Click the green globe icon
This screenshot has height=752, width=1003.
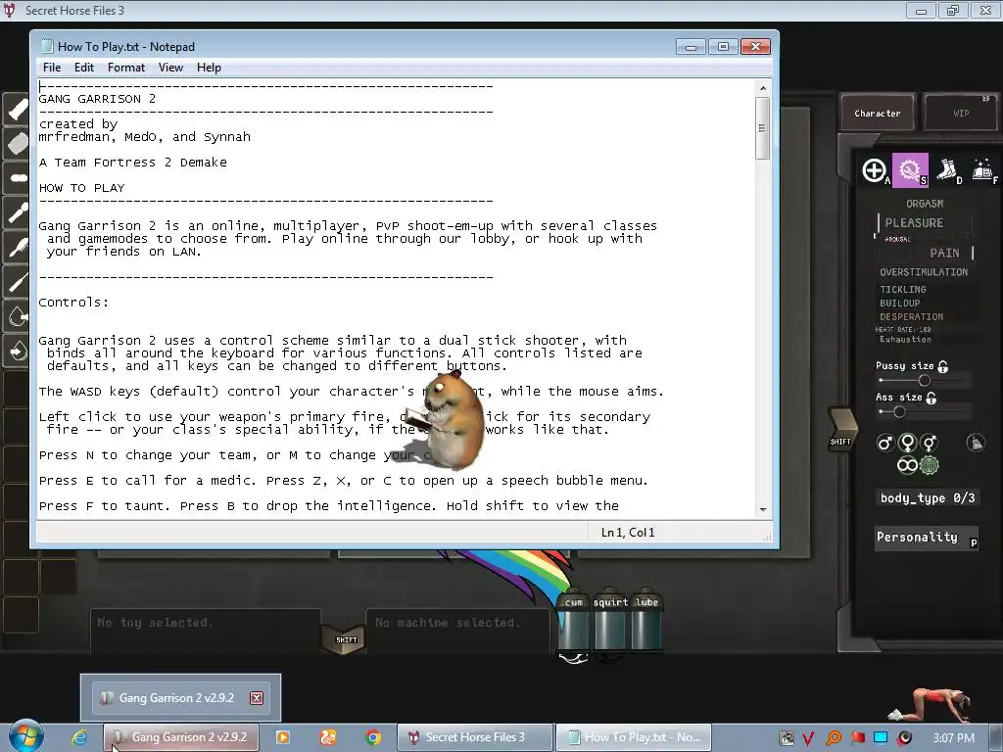pyautogui.click(x=929, y=465)
